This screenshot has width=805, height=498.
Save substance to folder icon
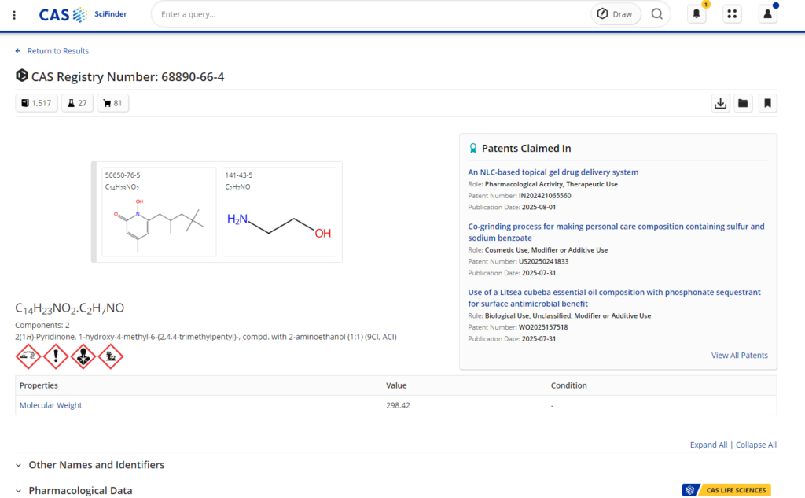743,103
